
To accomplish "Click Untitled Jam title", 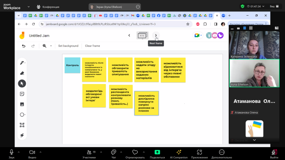I will 39,36.
